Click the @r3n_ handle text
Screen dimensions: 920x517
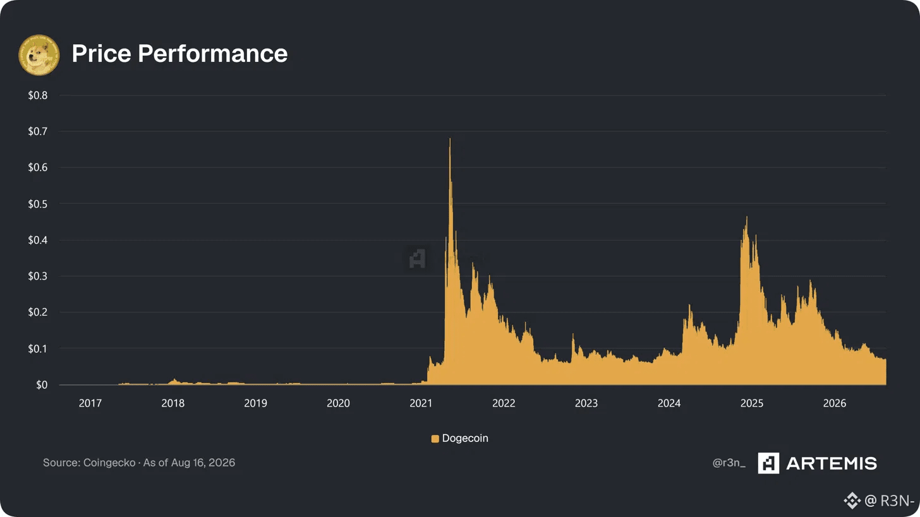tap(729, 464)
